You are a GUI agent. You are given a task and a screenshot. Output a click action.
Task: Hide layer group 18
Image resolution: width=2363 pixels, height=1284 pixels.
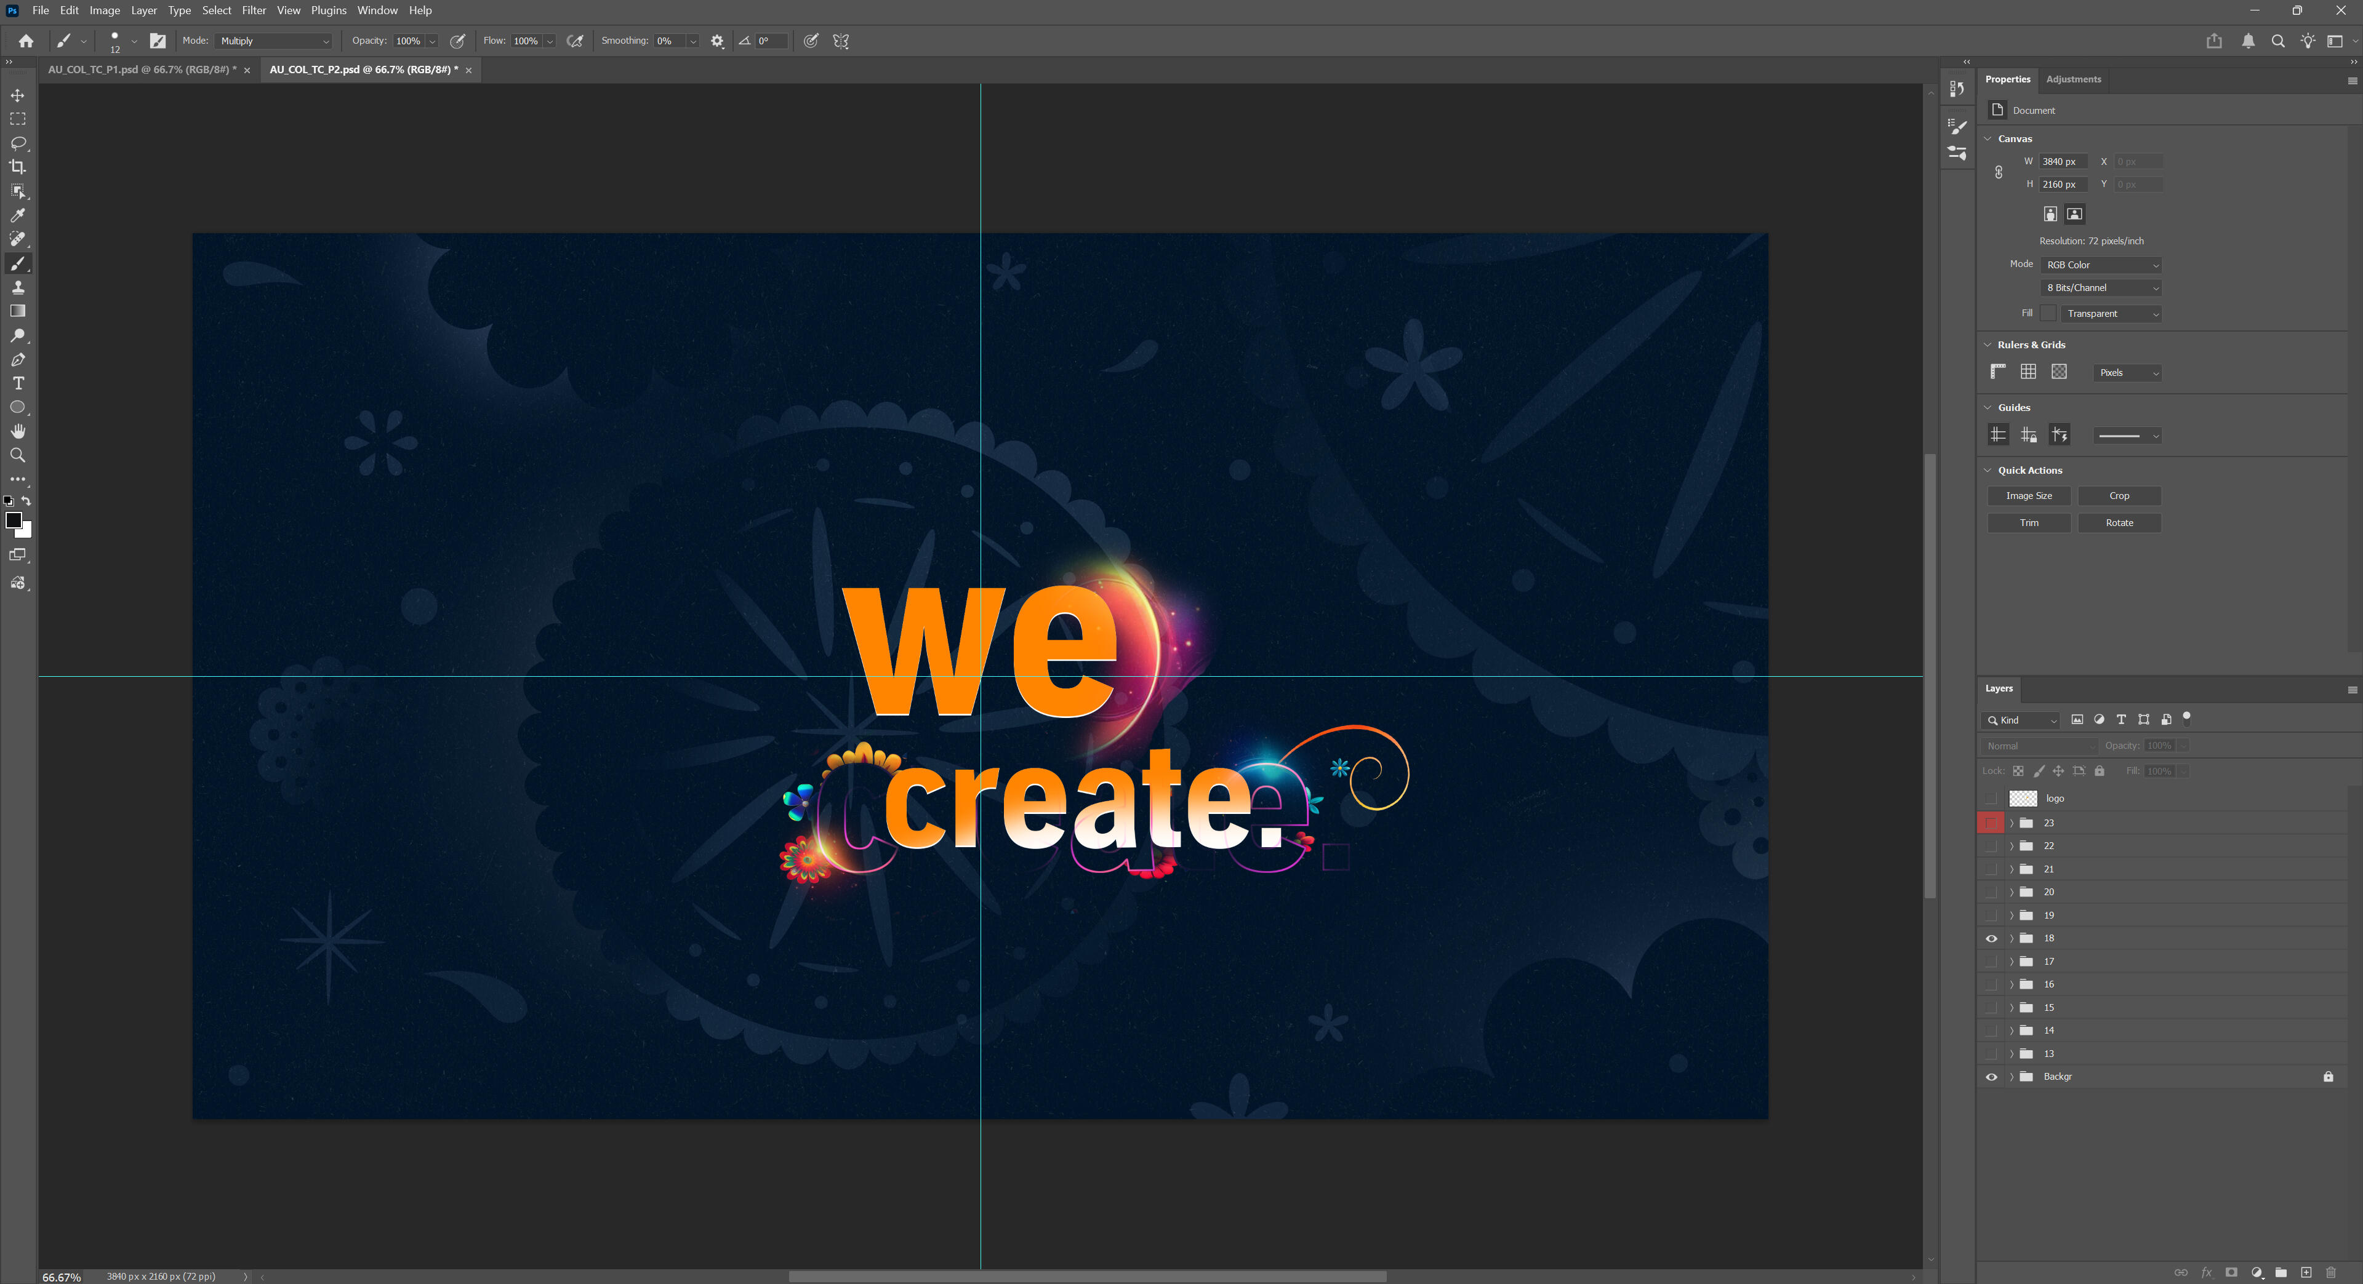pyautogui.click(x=1991, y=938)
